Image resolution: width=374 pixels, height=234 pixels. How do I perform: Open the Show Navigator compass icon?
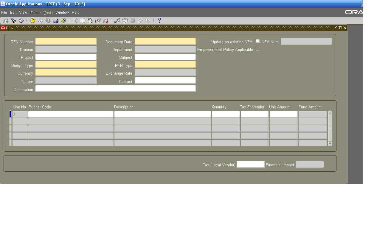pyautogui.click(x=21, y=21)
